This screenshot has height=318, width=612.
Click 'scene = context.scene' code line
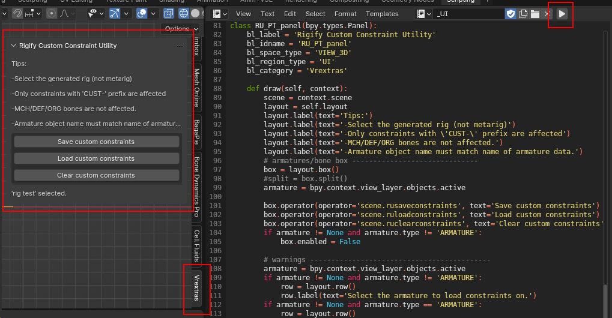coord(308,97)
